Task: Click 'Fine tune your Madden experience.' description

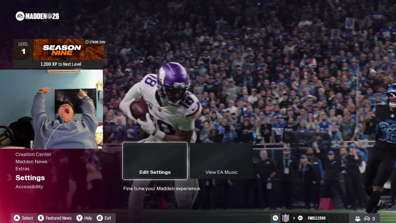Action: click(x=162, y=188)
